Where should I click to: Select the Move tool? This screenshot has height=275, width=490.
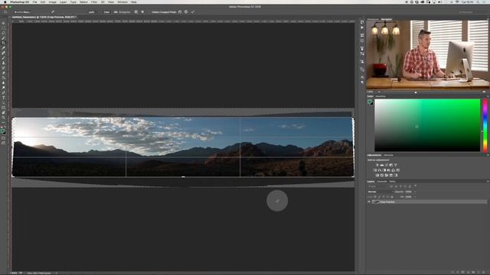pos(3,23)
